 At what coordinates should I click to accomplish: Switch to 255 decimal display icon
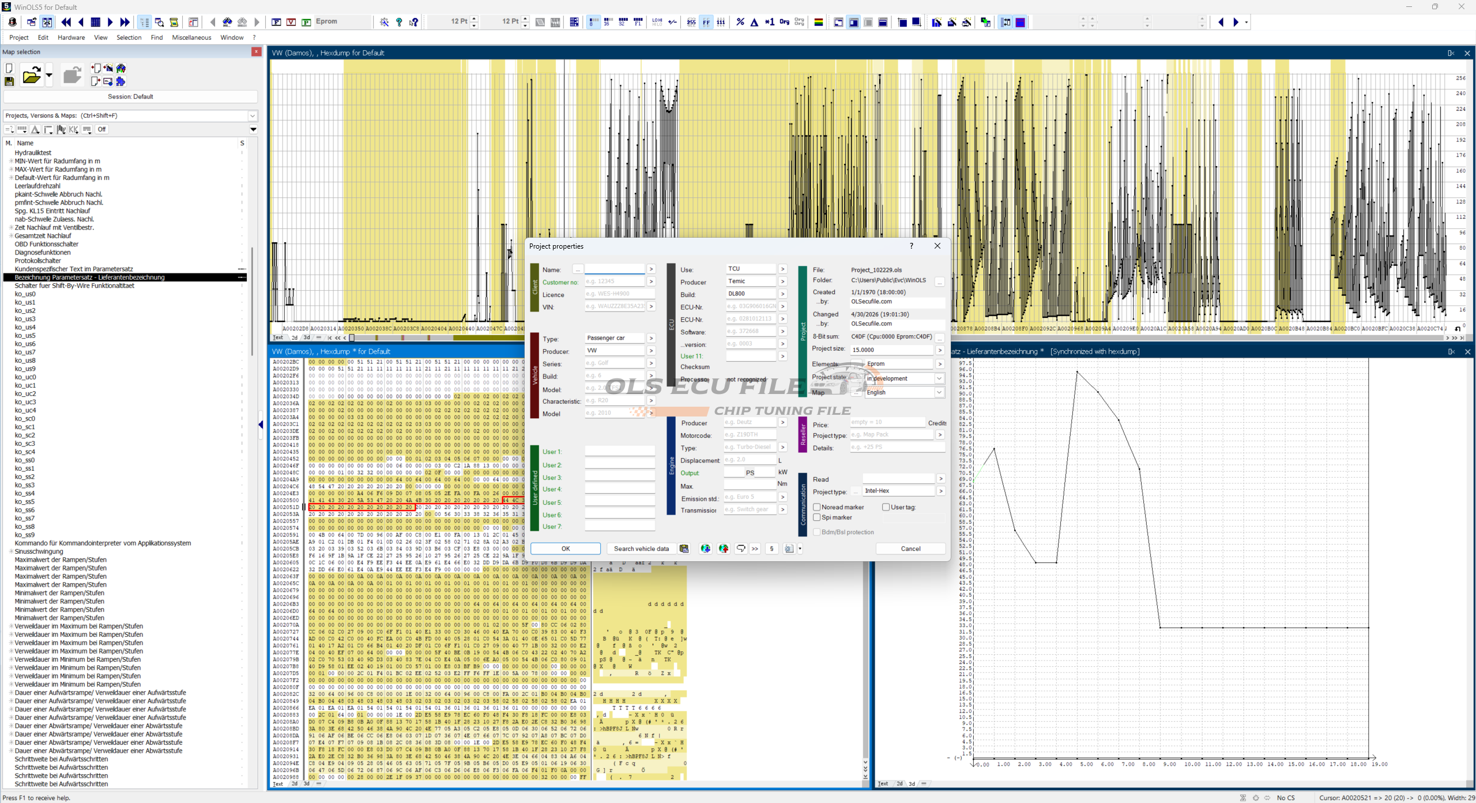tap(691, 22)
